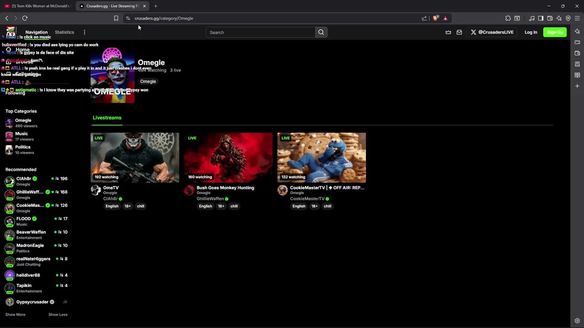Click the green Sign Up button
Screen dimensions: 584x328
555,32
